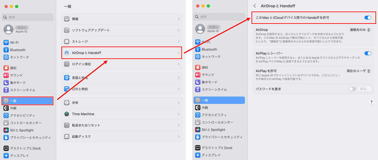Click 言語と地域 label in 一般 pane
Image resolution: width=378 pixels, height=160 pixels.
click(x=80, y=78)
